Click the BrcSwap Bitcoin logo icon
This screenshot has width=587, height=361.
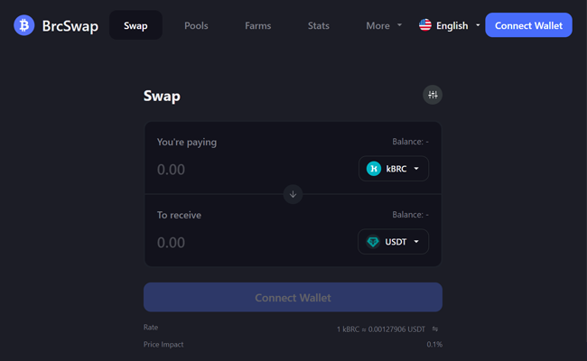pos(24,25)
